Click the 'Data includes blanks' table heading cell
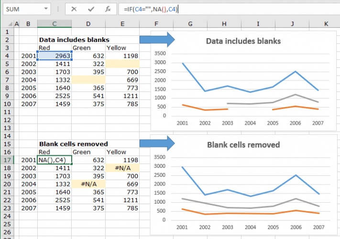This screenshot has width=340, height=239. [74, 40]
